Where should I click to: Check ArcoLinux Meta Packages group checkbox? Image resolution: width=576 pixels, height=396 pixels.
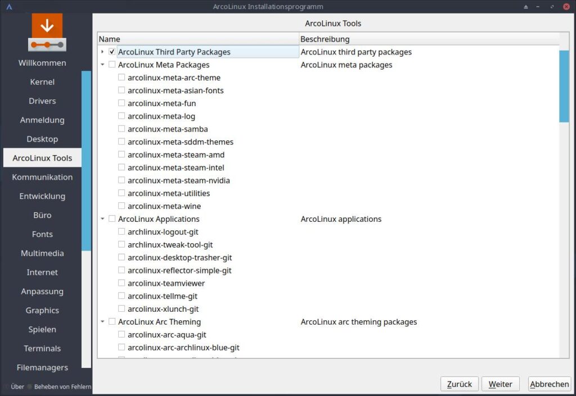112,65
